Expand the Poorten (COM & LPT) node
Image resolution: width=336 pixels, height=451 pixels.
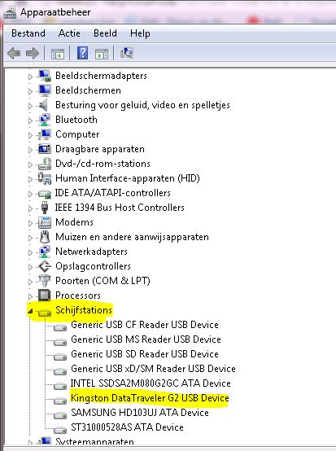(30, 282)
